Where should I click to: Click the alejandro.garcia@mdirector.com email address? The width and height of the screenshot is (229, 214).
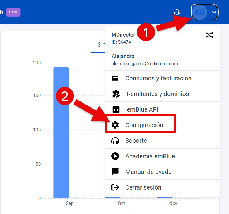[145, 64]
